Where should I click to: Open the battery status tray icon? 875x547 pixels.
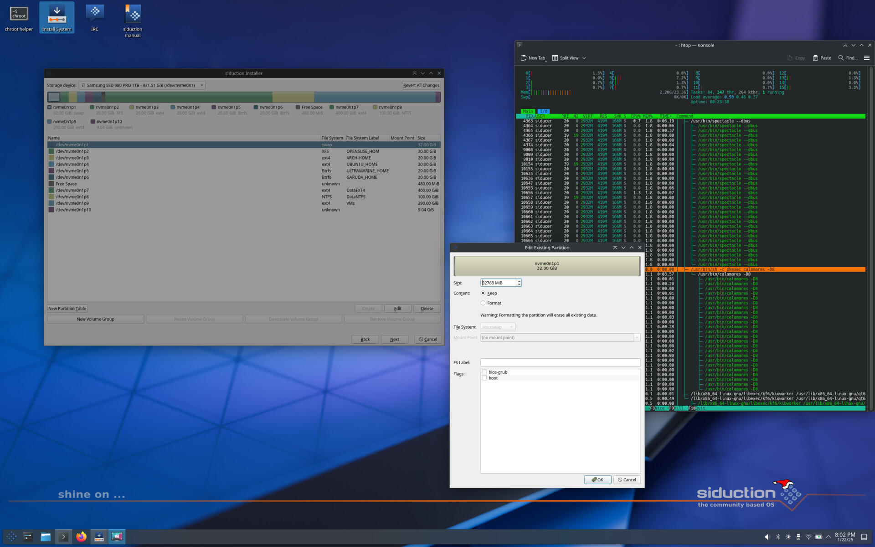pos(819,537)
